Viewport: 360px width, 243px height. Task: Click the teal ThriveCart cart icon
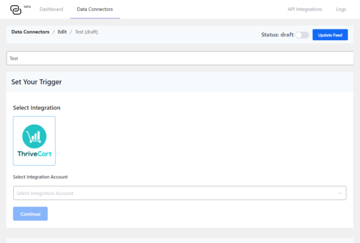(34, 136)
